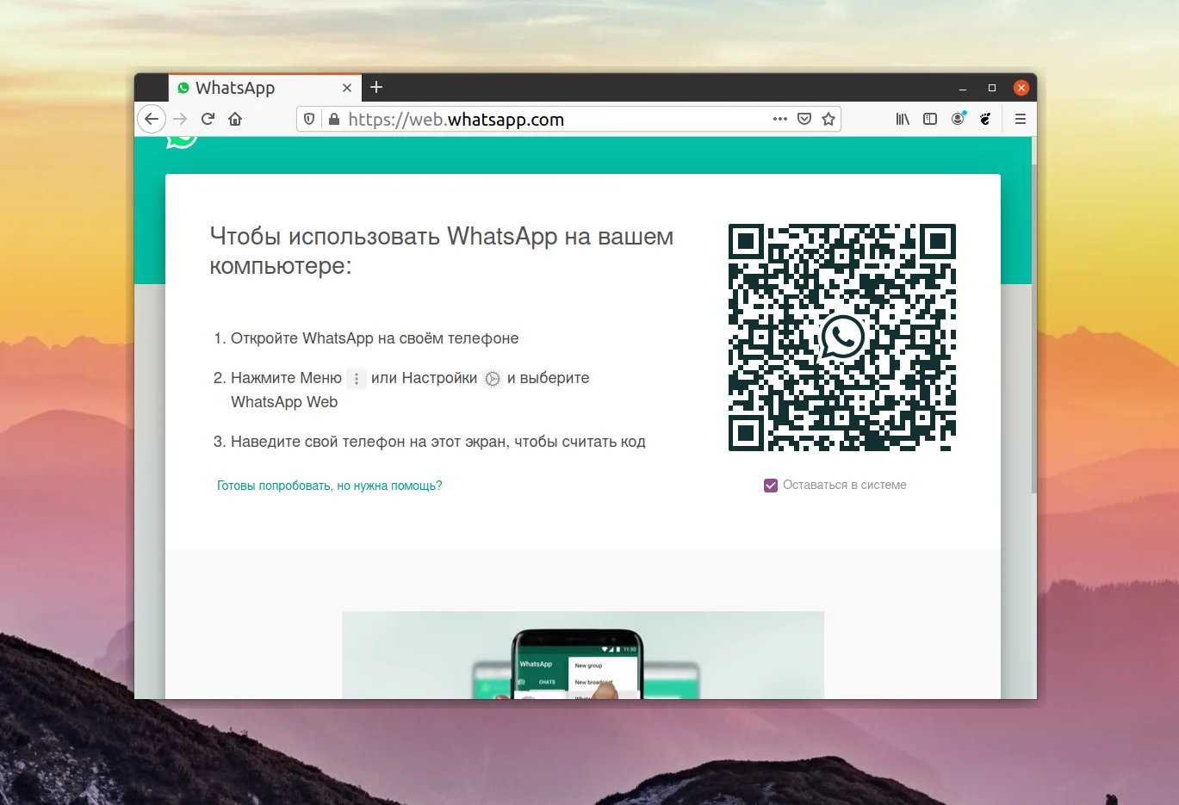Click the GNOME extension foot icon

click(x=985, y=119)
